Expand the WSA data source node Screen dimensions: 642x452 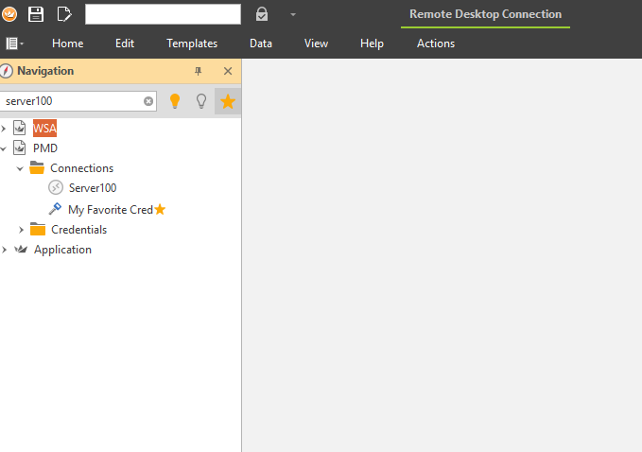pos(5,128)
